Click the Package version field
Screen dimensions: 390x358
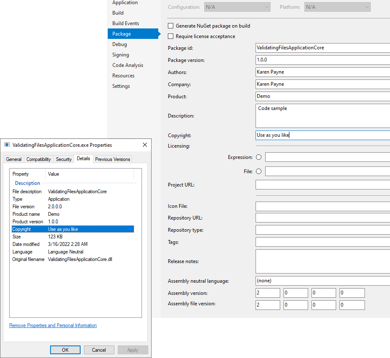click(323, 60)
